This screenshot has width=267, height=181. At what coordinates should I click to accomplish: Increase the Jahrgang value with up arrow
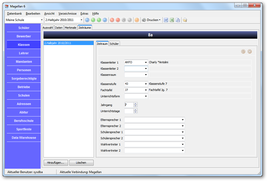pos(135,104)
